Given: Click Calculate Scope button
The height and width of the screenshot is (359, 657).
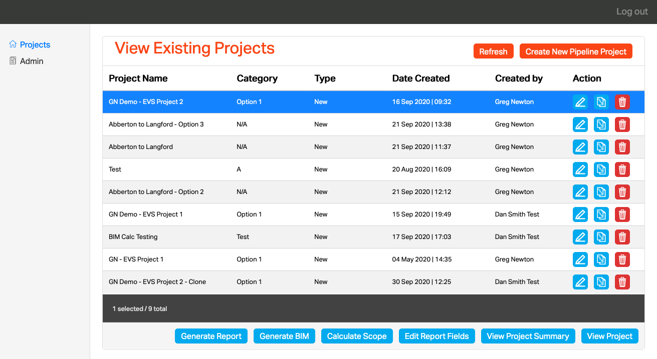Looking at the screenshot, I should 356,336.
